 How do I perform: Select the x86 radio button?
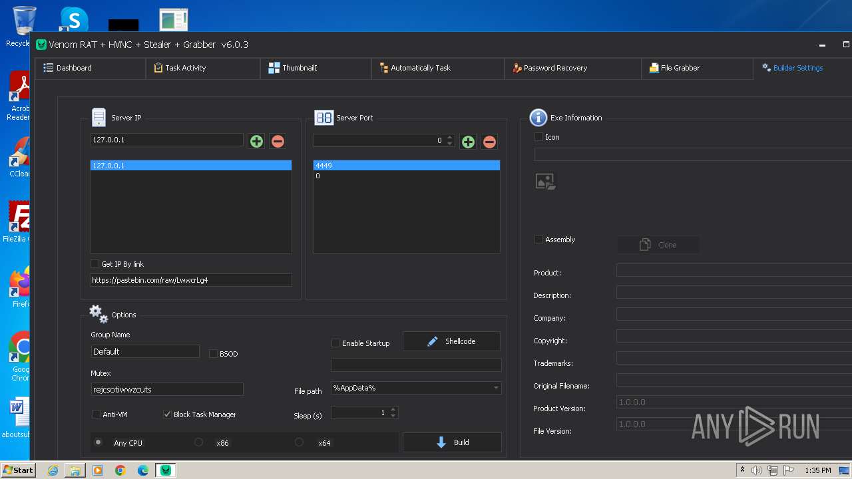click(x=198, y=442)
